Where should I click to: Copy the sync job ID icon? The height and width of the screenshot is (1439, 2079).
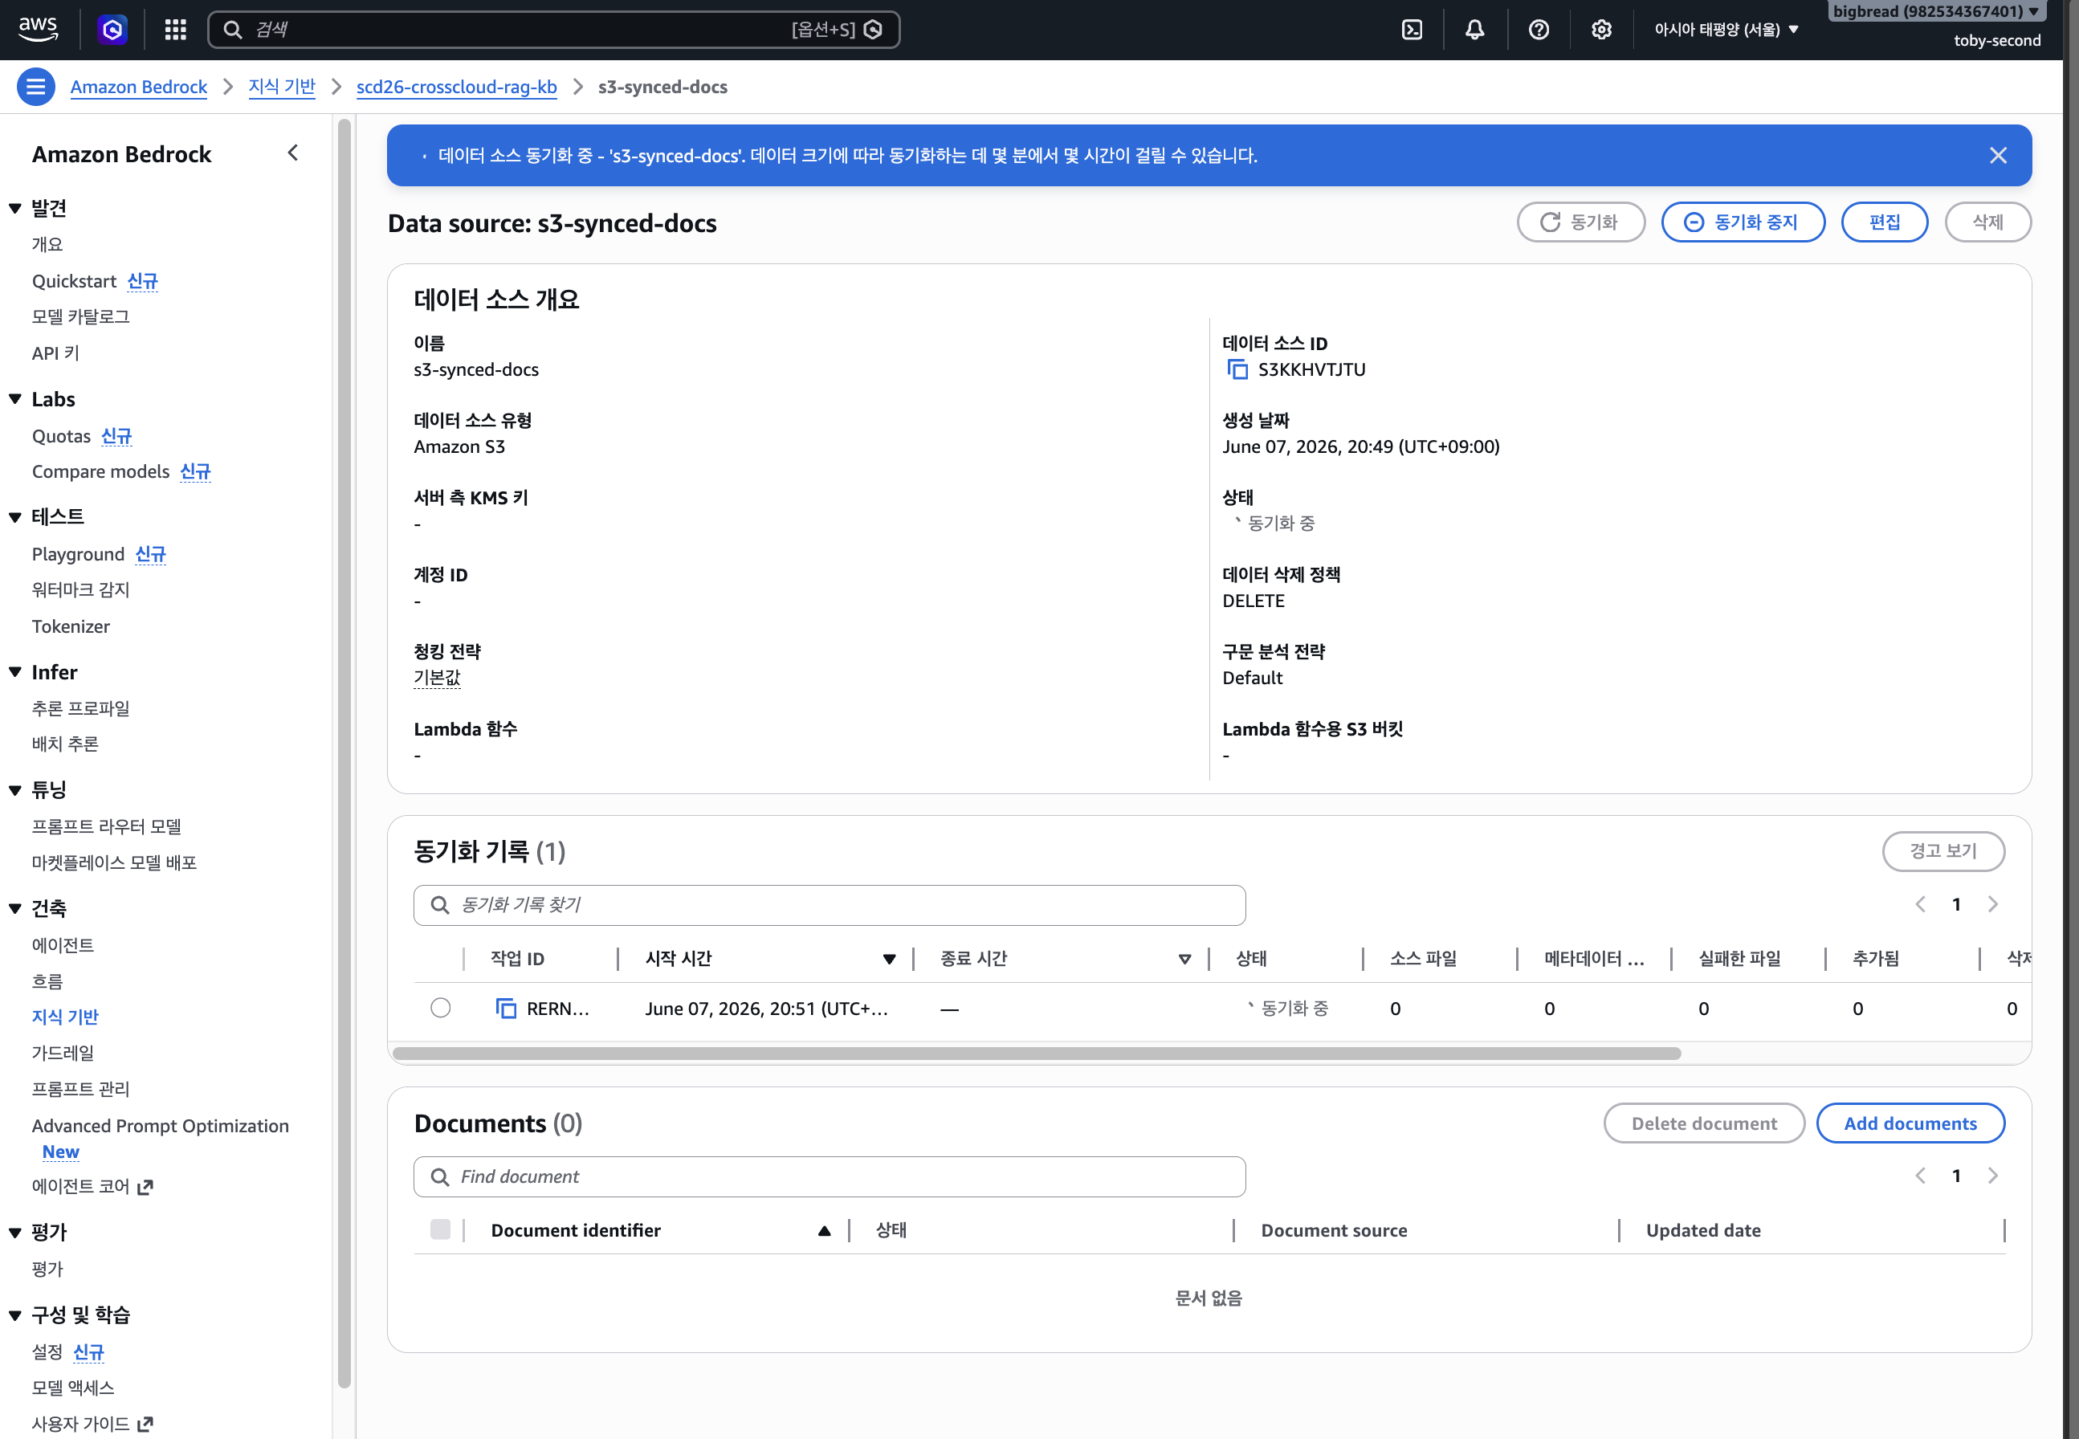point(507,1008)
